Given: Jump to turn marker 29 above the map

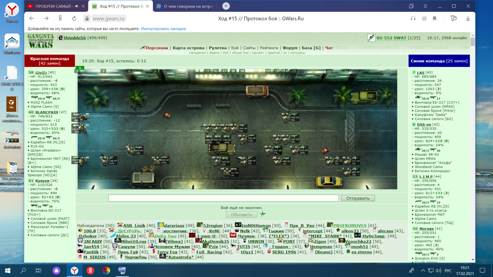Looking at the screenshot, I should [x=329, y=71].
